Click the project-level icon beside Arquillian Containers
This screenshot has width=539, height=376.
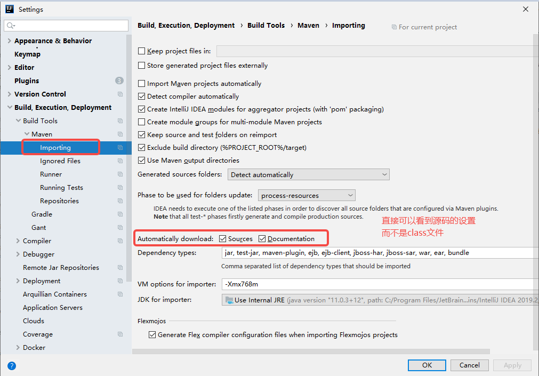[120, 294]
